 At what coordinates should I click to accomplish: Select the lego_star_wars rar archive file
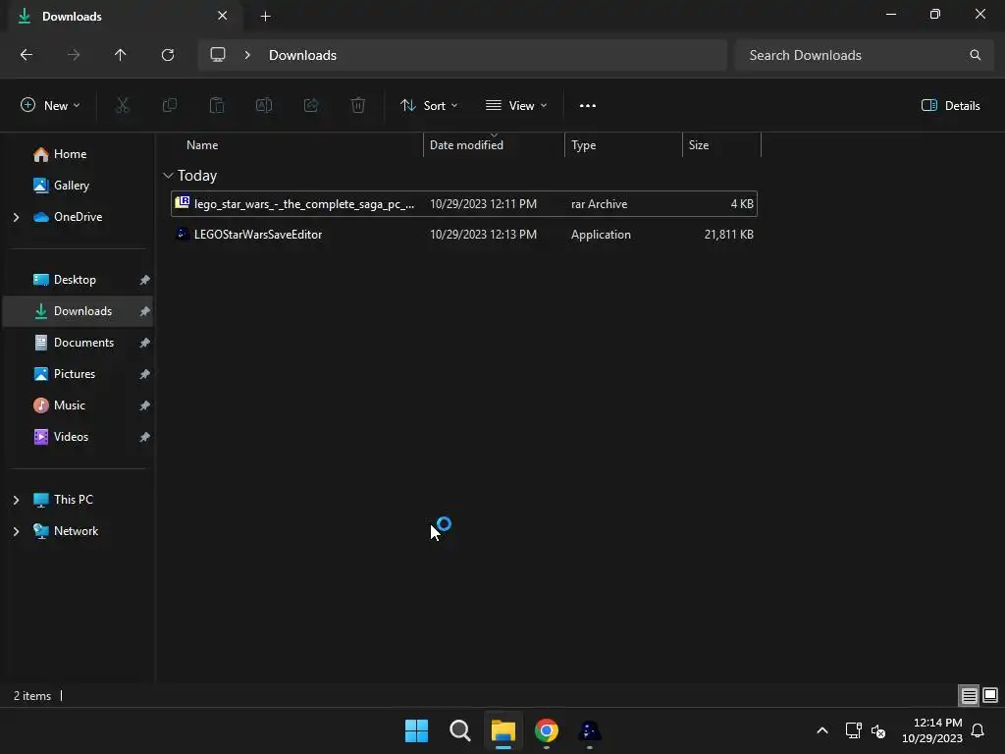point(464,204)
